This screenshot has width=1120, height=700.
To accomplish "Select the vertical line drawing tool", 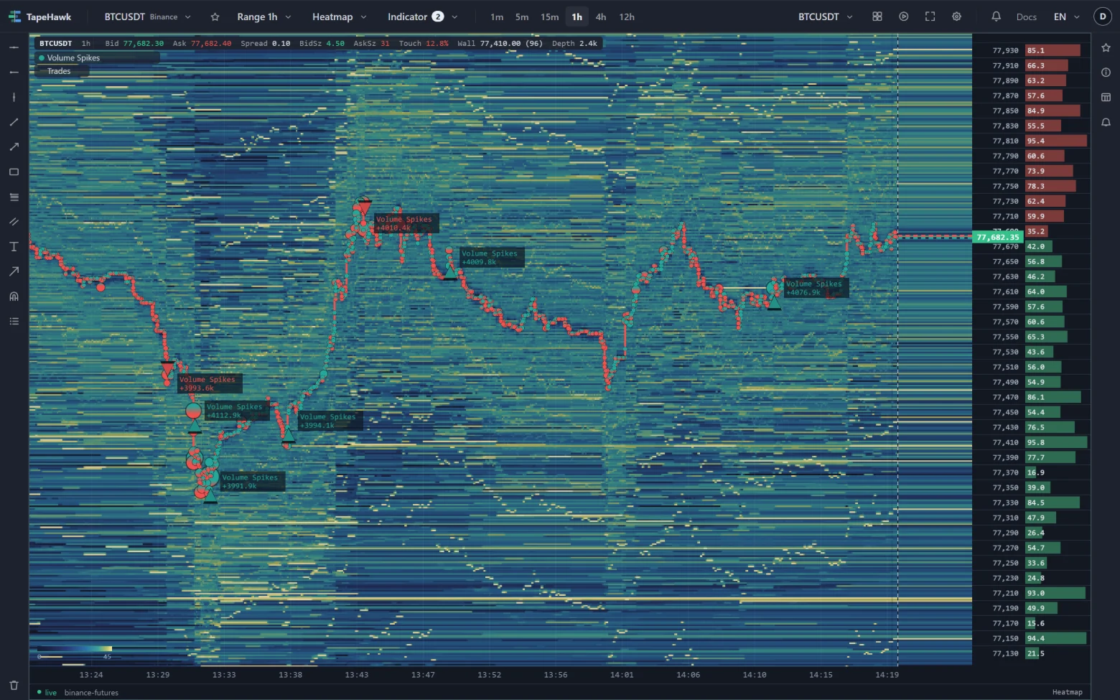I will (14, 97).
